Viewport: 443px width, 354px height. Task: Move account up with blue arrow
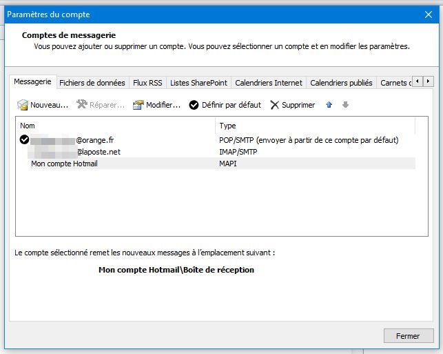(x=329, y=105)
